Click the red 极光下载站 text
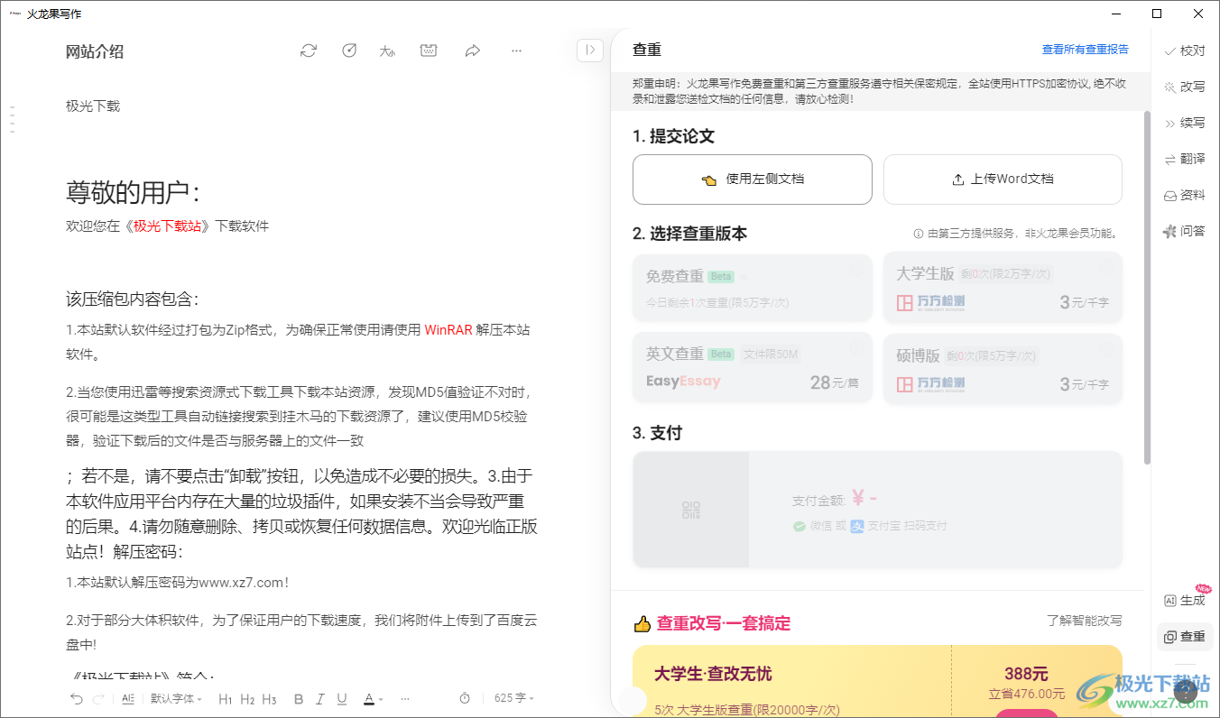The image size is (1220, 718). 168,226
